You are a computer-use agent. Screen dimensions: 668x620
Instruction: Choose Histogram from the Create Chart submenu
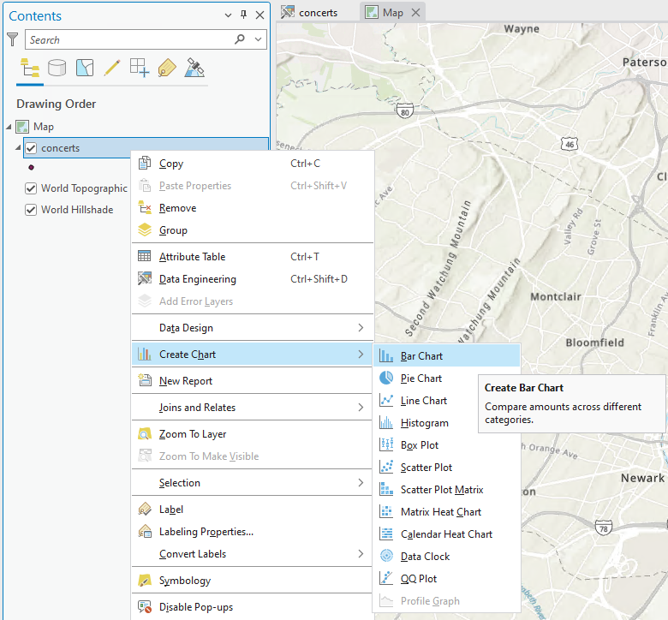424,423
